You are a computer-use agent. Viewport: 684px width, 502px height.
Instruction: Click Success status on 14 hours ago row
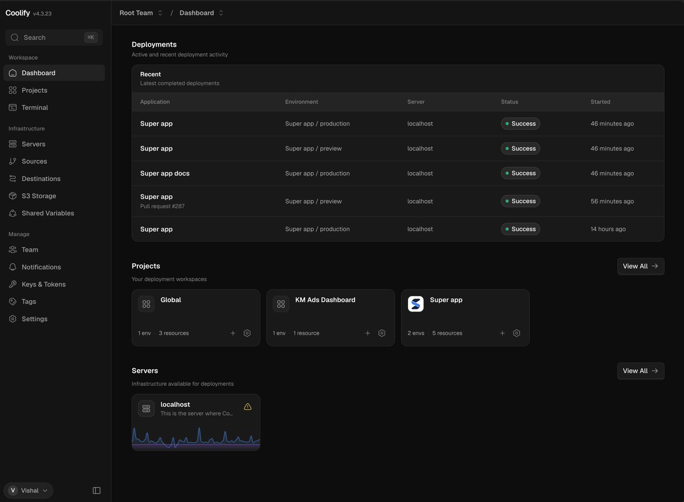[520, 229]
